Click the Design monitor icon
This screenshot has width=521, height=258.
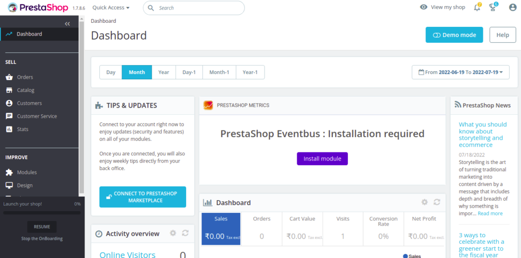click(x=9, y=185)
